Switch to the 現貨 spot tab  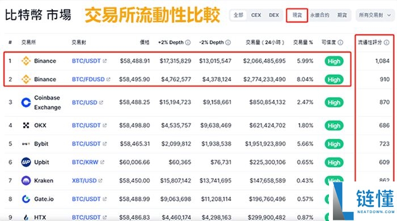[x=297, y=15]
